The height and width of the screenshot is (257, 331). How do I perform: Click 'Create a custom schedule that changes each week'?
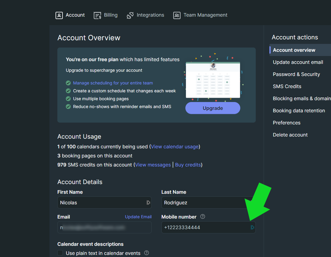point(124,91)
